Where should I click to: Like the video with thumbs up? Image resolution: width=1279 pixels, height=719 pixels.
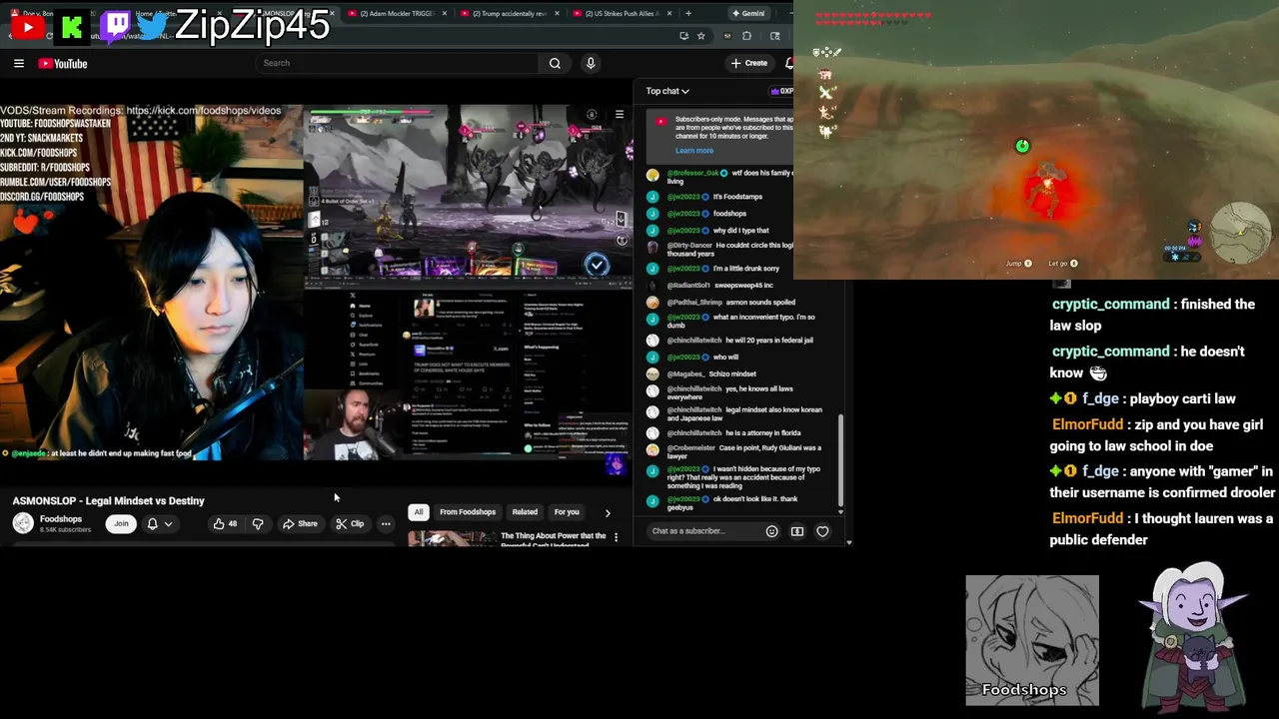tap(226, 523)
